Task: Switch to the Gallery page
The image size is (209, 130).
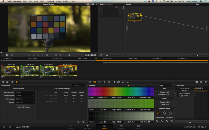Action: point(122,127)
